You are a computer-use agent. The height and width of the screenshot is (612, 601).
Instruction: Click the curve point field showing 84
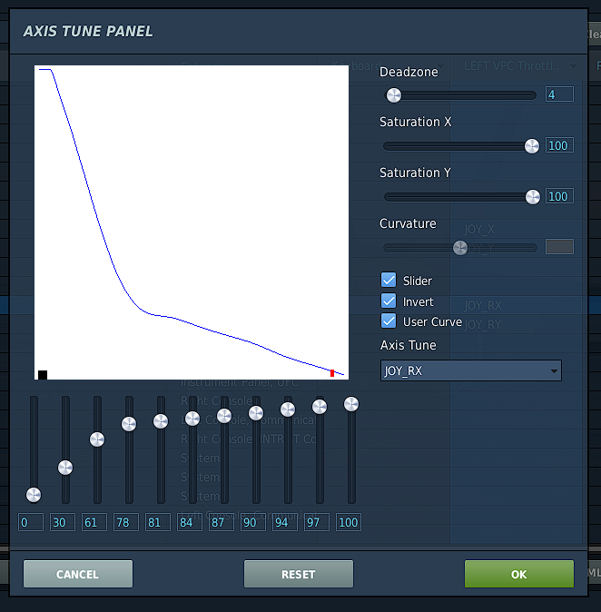pyautogui.click(x=189, y=522)
